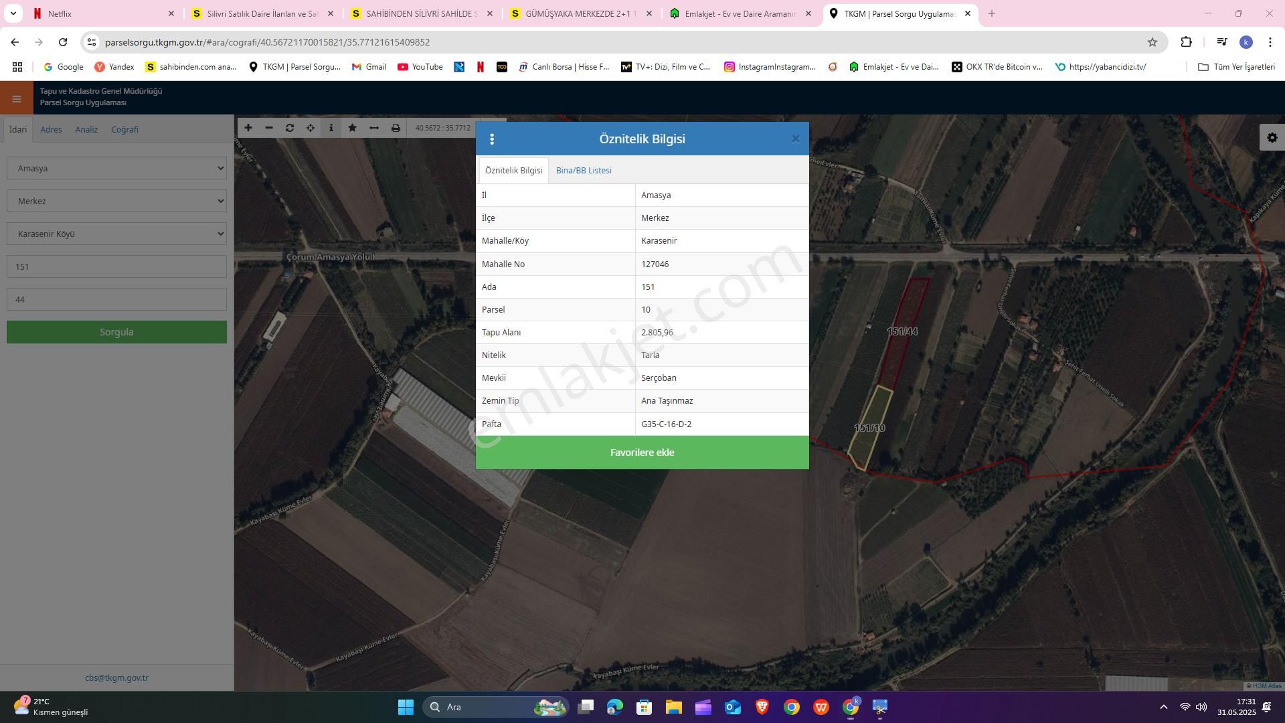
Task: Click the Netflix N bookmark icon
Action: [480, 67]
